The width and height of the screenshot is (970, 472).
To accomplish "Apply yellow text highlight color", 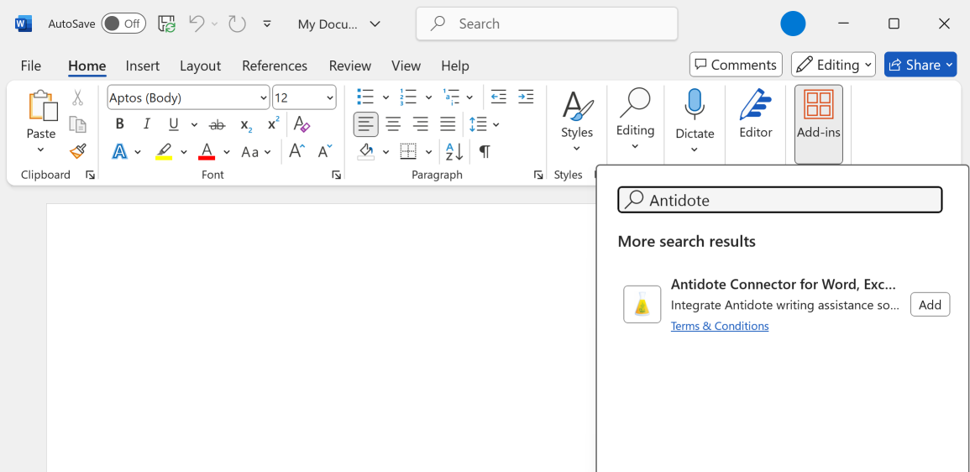I will pyautogui.click(x=165, y=152).
